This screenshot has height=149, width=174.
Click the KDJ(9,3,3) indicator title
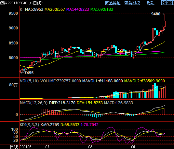tap(29, 125)
